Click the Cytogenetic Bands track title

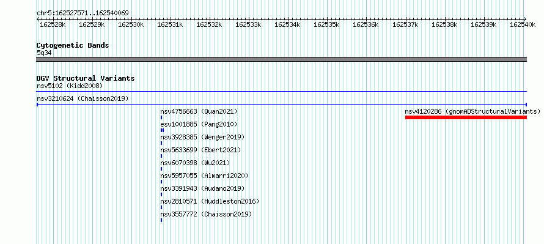pyautogui.click(x=73, y=45)
